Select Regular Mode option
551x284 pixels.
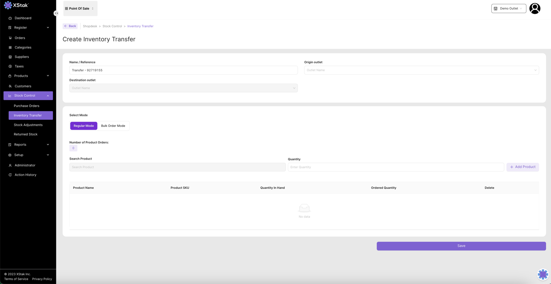pos(84,126)
